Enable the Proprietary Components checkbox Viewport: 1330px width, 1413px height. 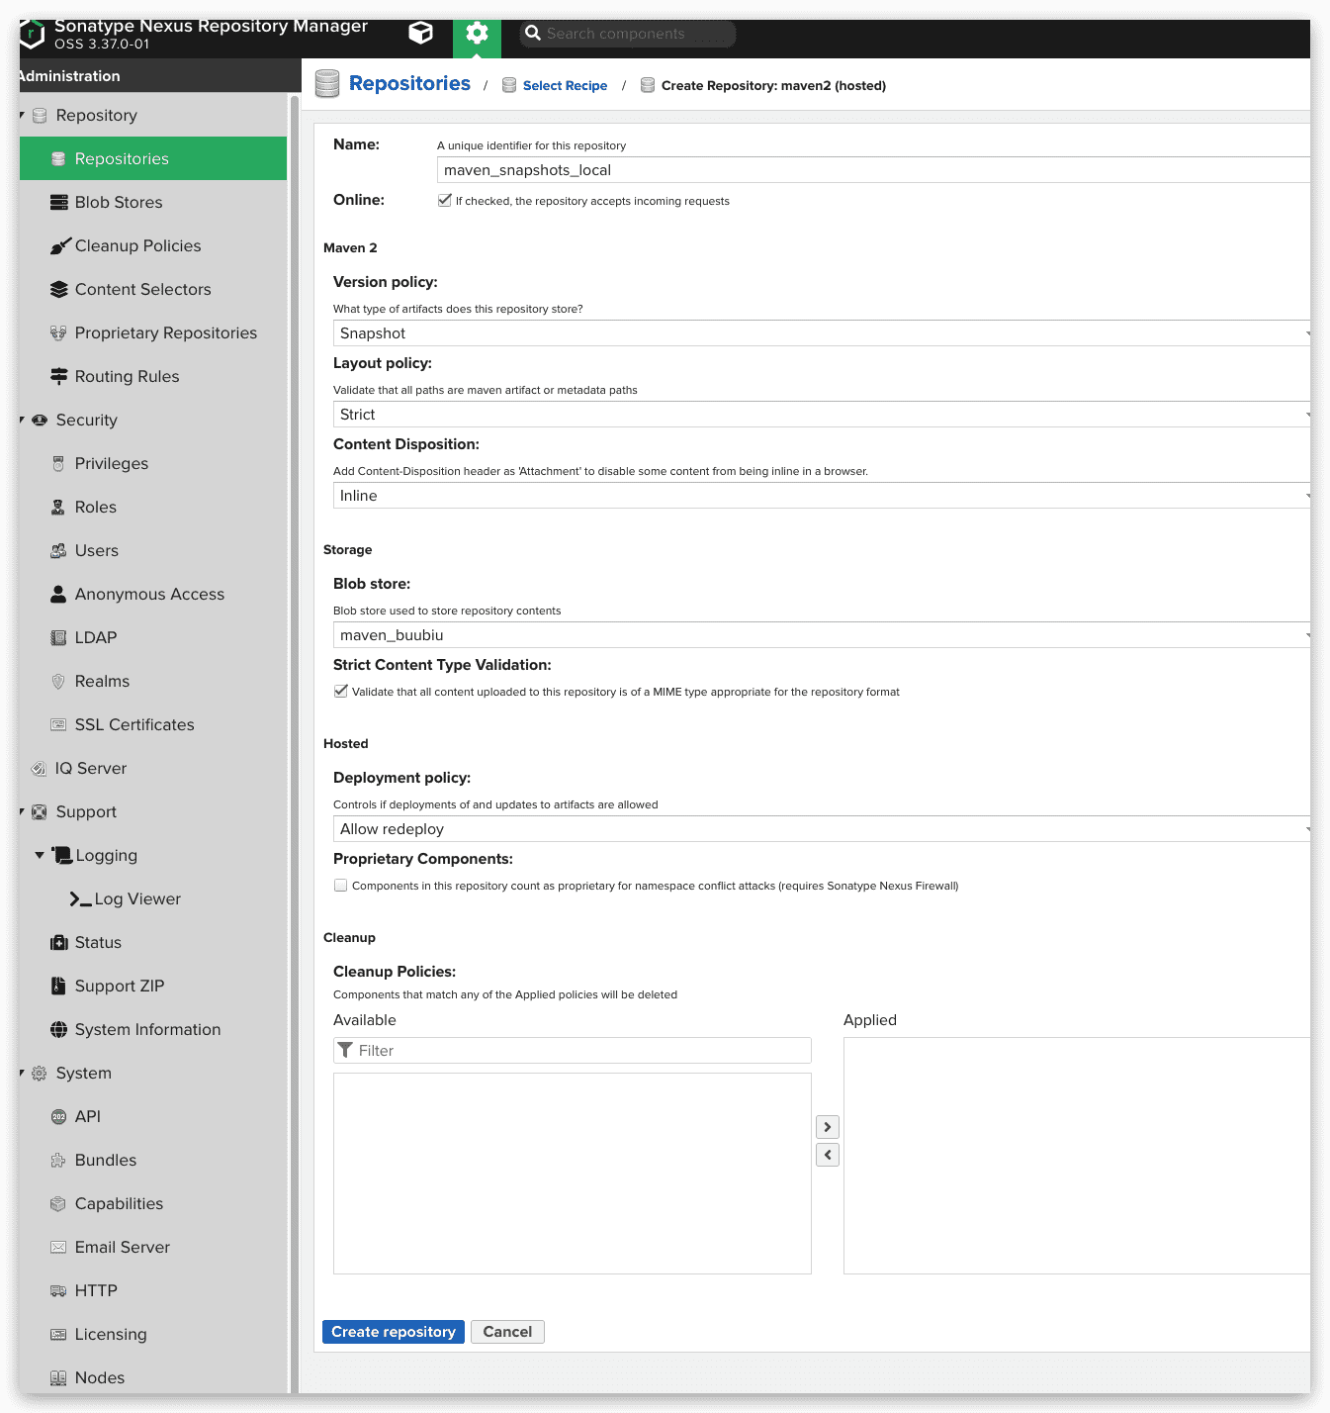coord(341,886)
